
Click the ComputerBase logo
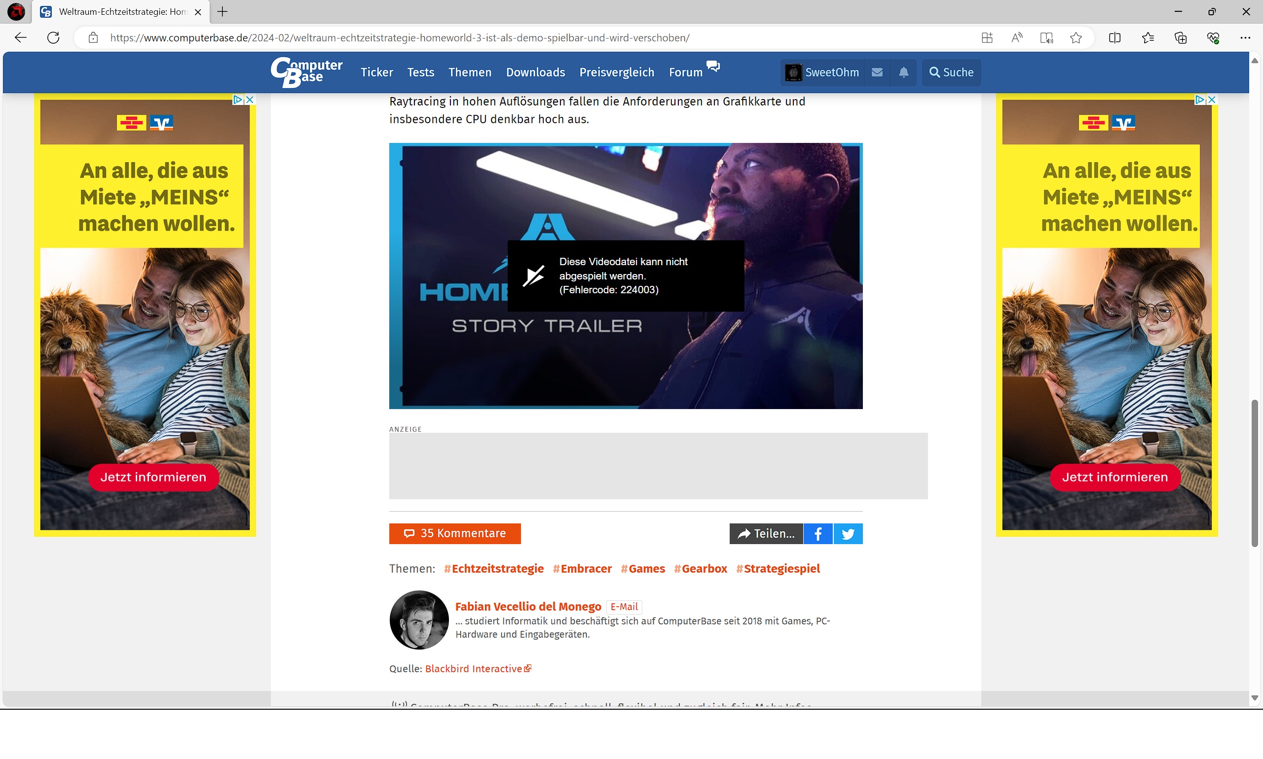(x=306, y=72)
